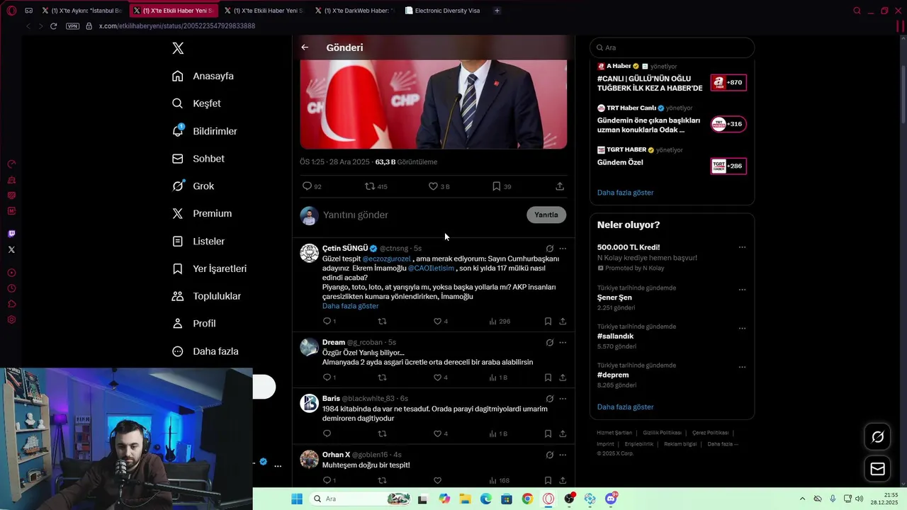
Task: Open TRT Haber Canlı +316 badge
Action: pos(728,124)
